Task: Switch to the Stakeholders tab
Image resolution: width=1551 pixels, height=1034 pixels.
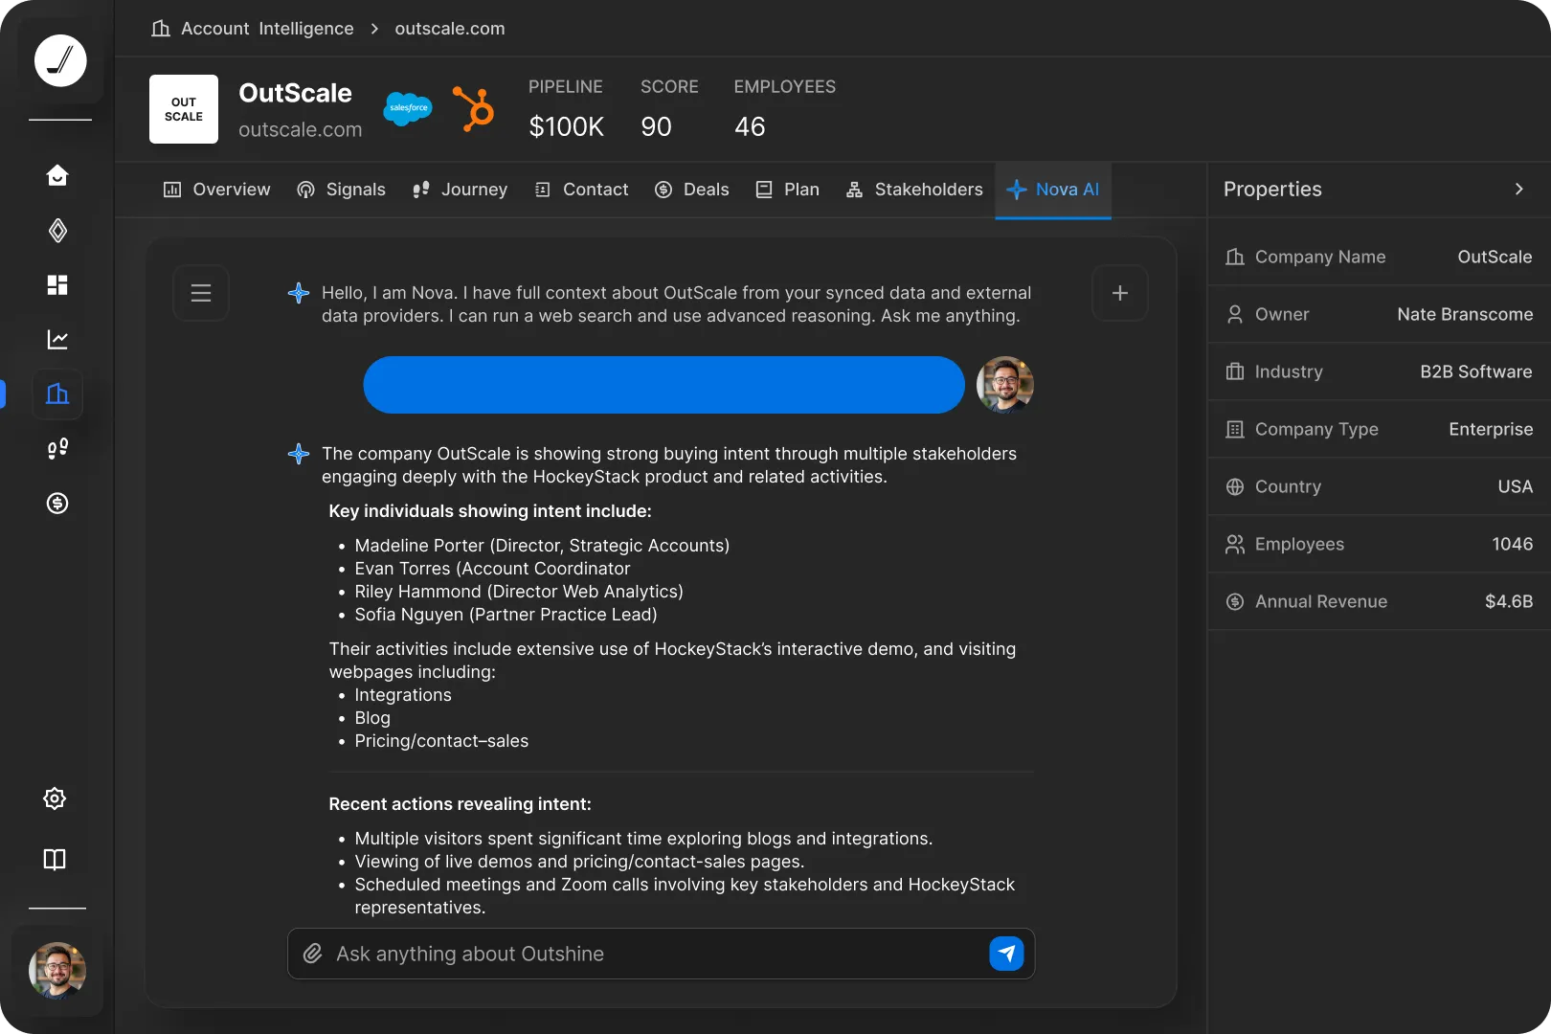Action: 914,190
